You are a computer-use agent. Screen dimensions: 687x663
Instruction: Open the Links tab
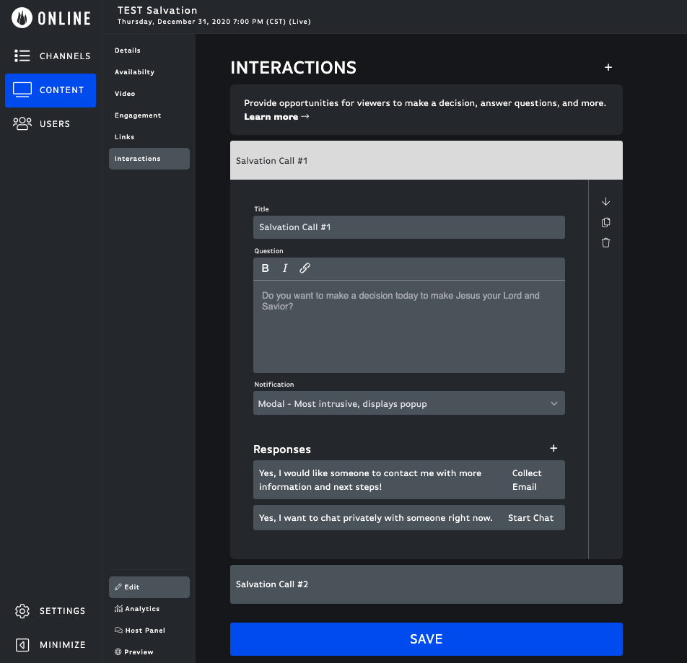tap(149, 136)
